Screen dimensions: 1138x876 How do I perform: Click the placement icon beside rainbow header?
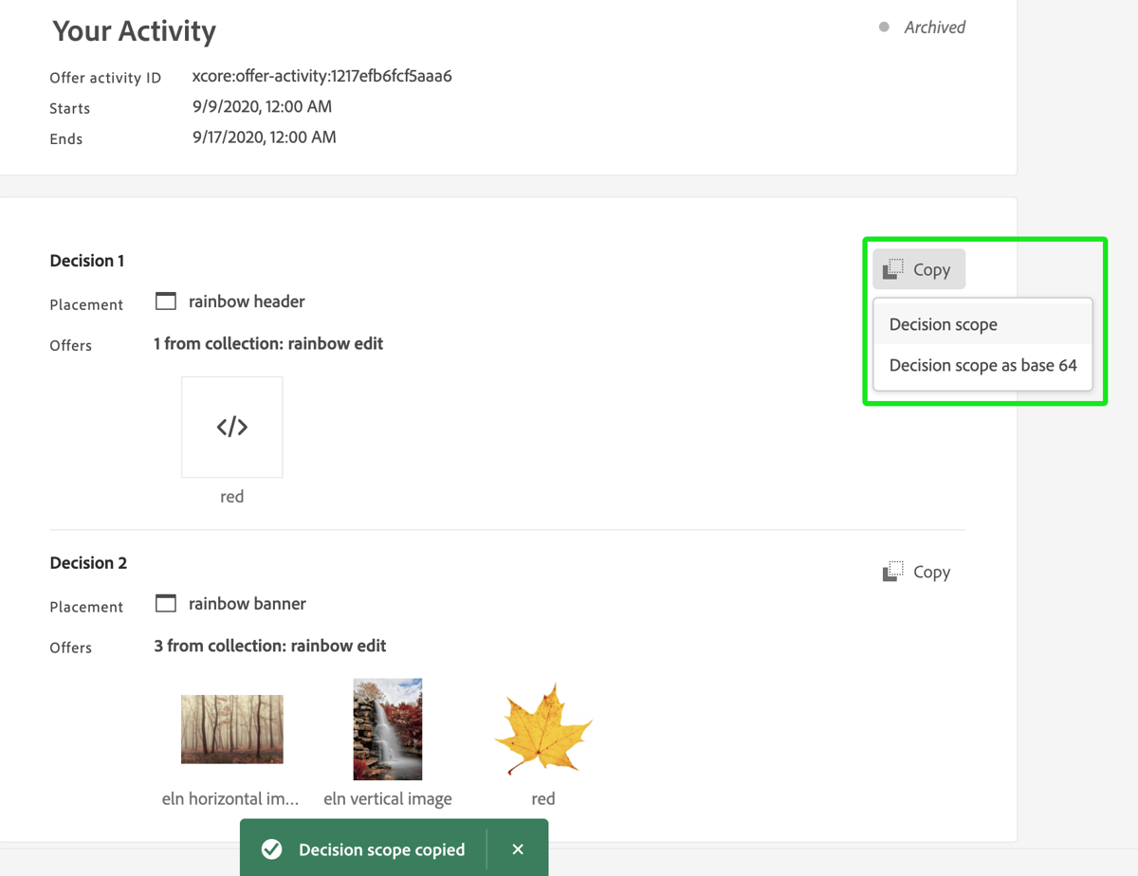(x=165, y=301)
